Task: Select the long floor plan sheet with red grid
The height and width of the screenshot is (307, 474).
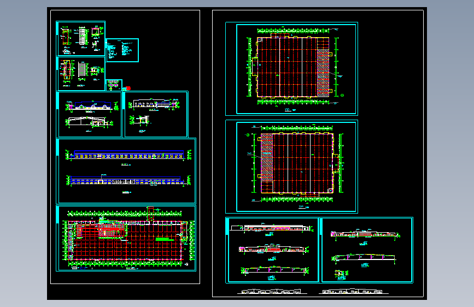Action: [x=126, y=238]
